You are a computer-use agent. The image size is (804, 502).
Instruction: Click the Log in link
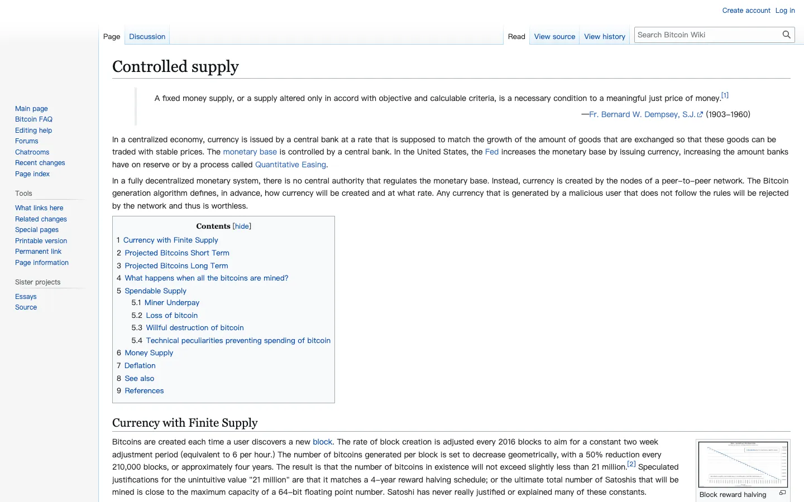point(785,11)
